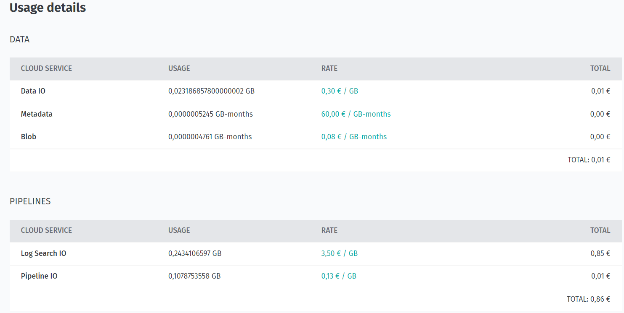This screenshot has height=313, width=624.
Task: Select the Data IO service name
Action: pos(33,91)
